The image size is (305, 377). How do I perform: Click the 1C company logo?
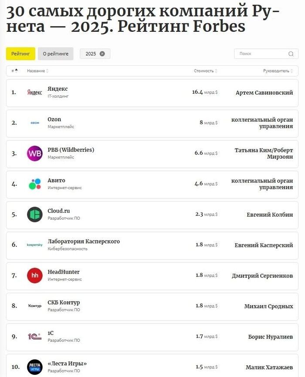point(35,336)
